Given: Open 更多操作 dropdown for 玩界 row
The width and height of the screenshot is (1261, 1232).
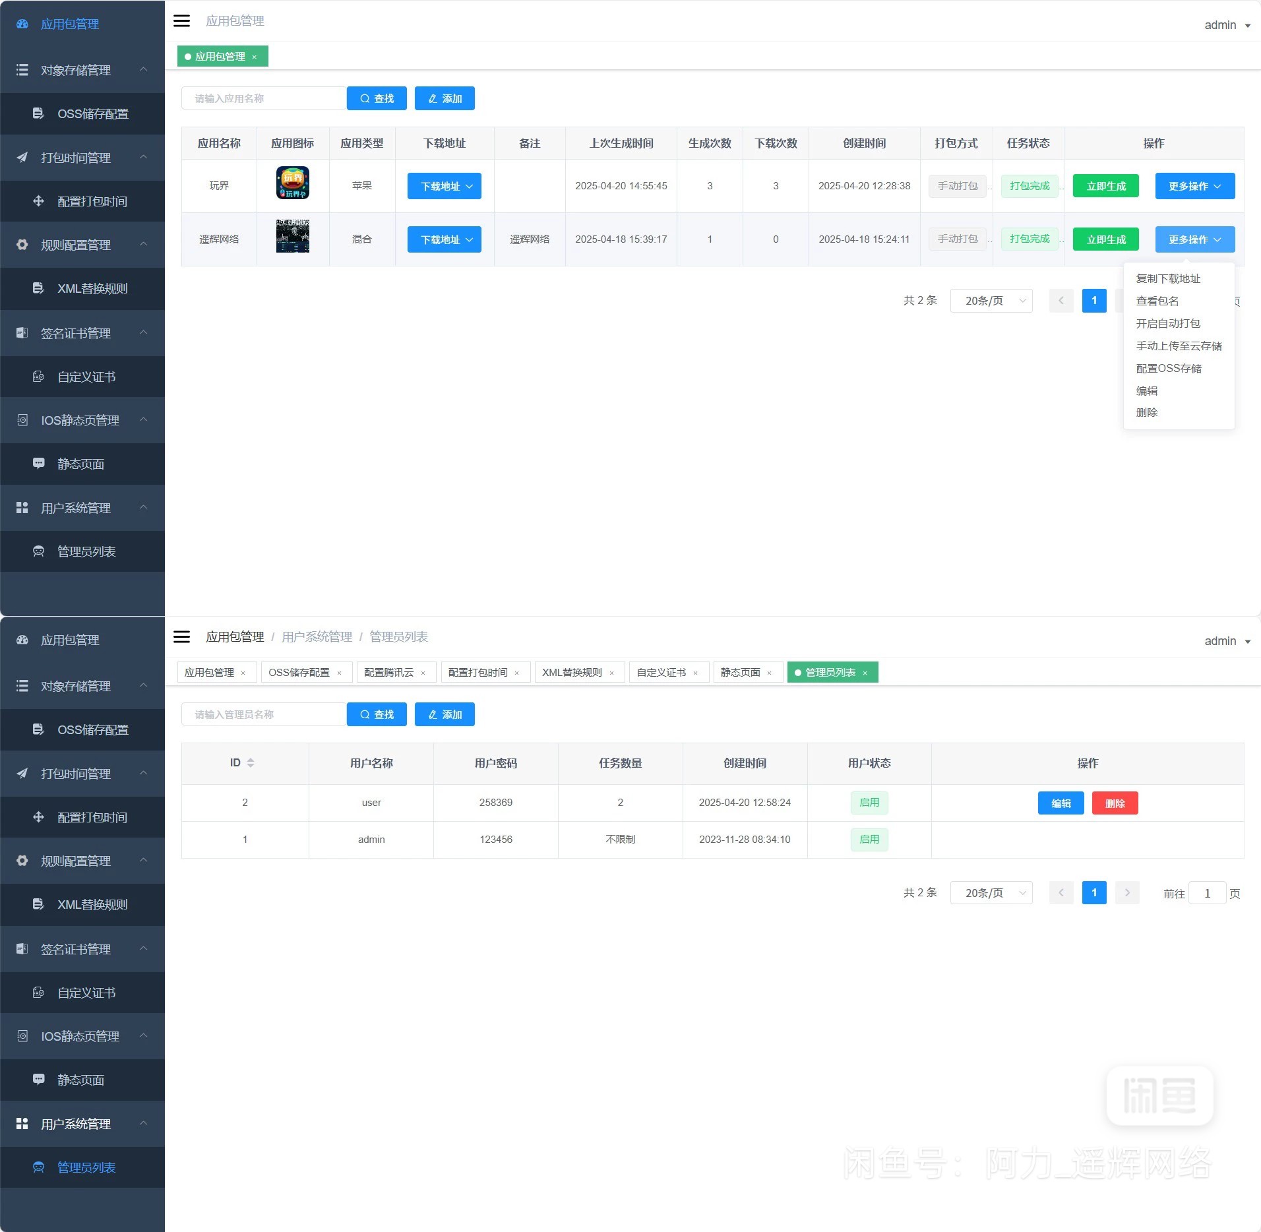Looking at the screenshot, I should pyautogui.click(x=1194, y=187).
